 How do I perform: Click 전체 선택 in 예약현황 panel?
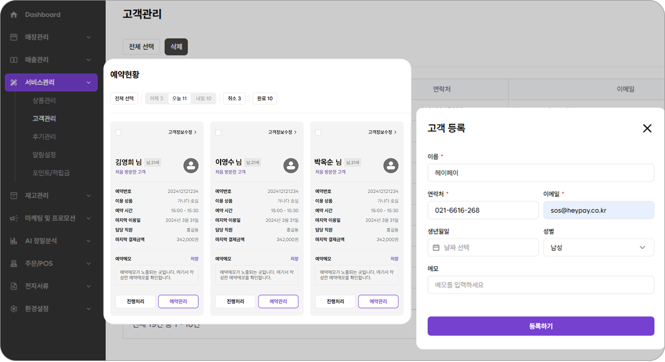pyautogui.click(x=124, y=99)
